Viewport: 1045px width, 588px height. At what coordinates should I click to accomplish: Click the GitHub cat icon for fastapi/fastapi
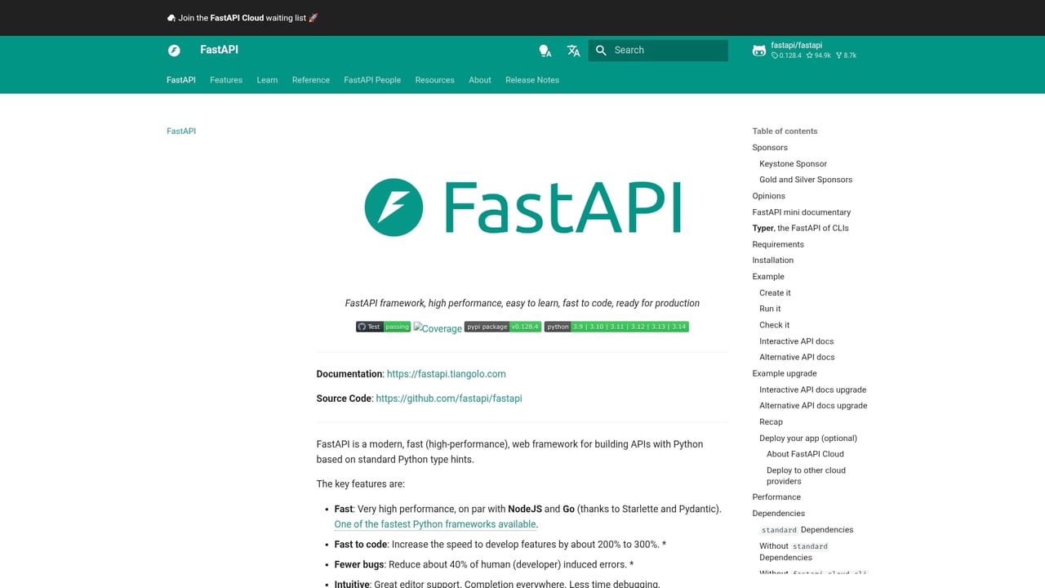(x=759, y=50)
